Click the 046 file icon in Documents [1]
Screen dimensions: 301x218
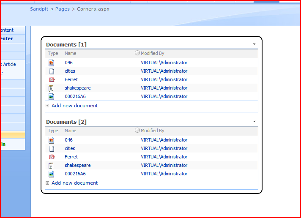pos(52,63)
